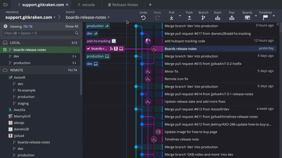Image resolution: width=282 pixels, height=158 pixels.
Task: Select commit 'Merge branch GKB-video-and-more into dev'
Action: point(199,154)
